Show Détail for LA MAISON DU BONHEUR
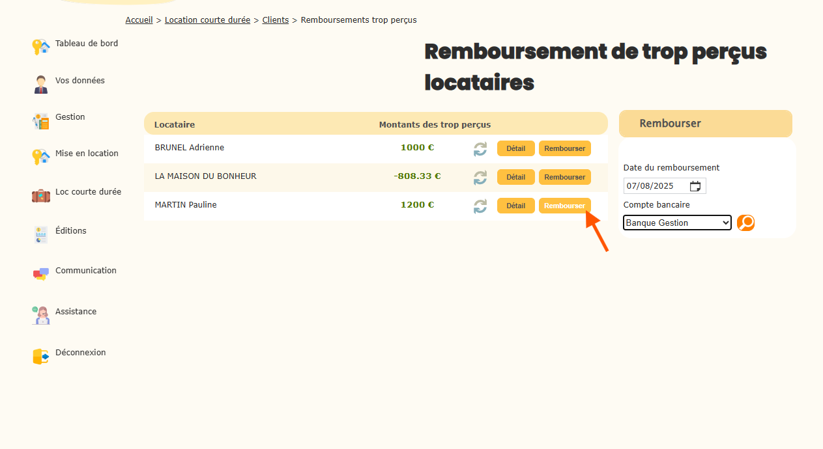This screenshot has width=823, height=449. [516, 177]
